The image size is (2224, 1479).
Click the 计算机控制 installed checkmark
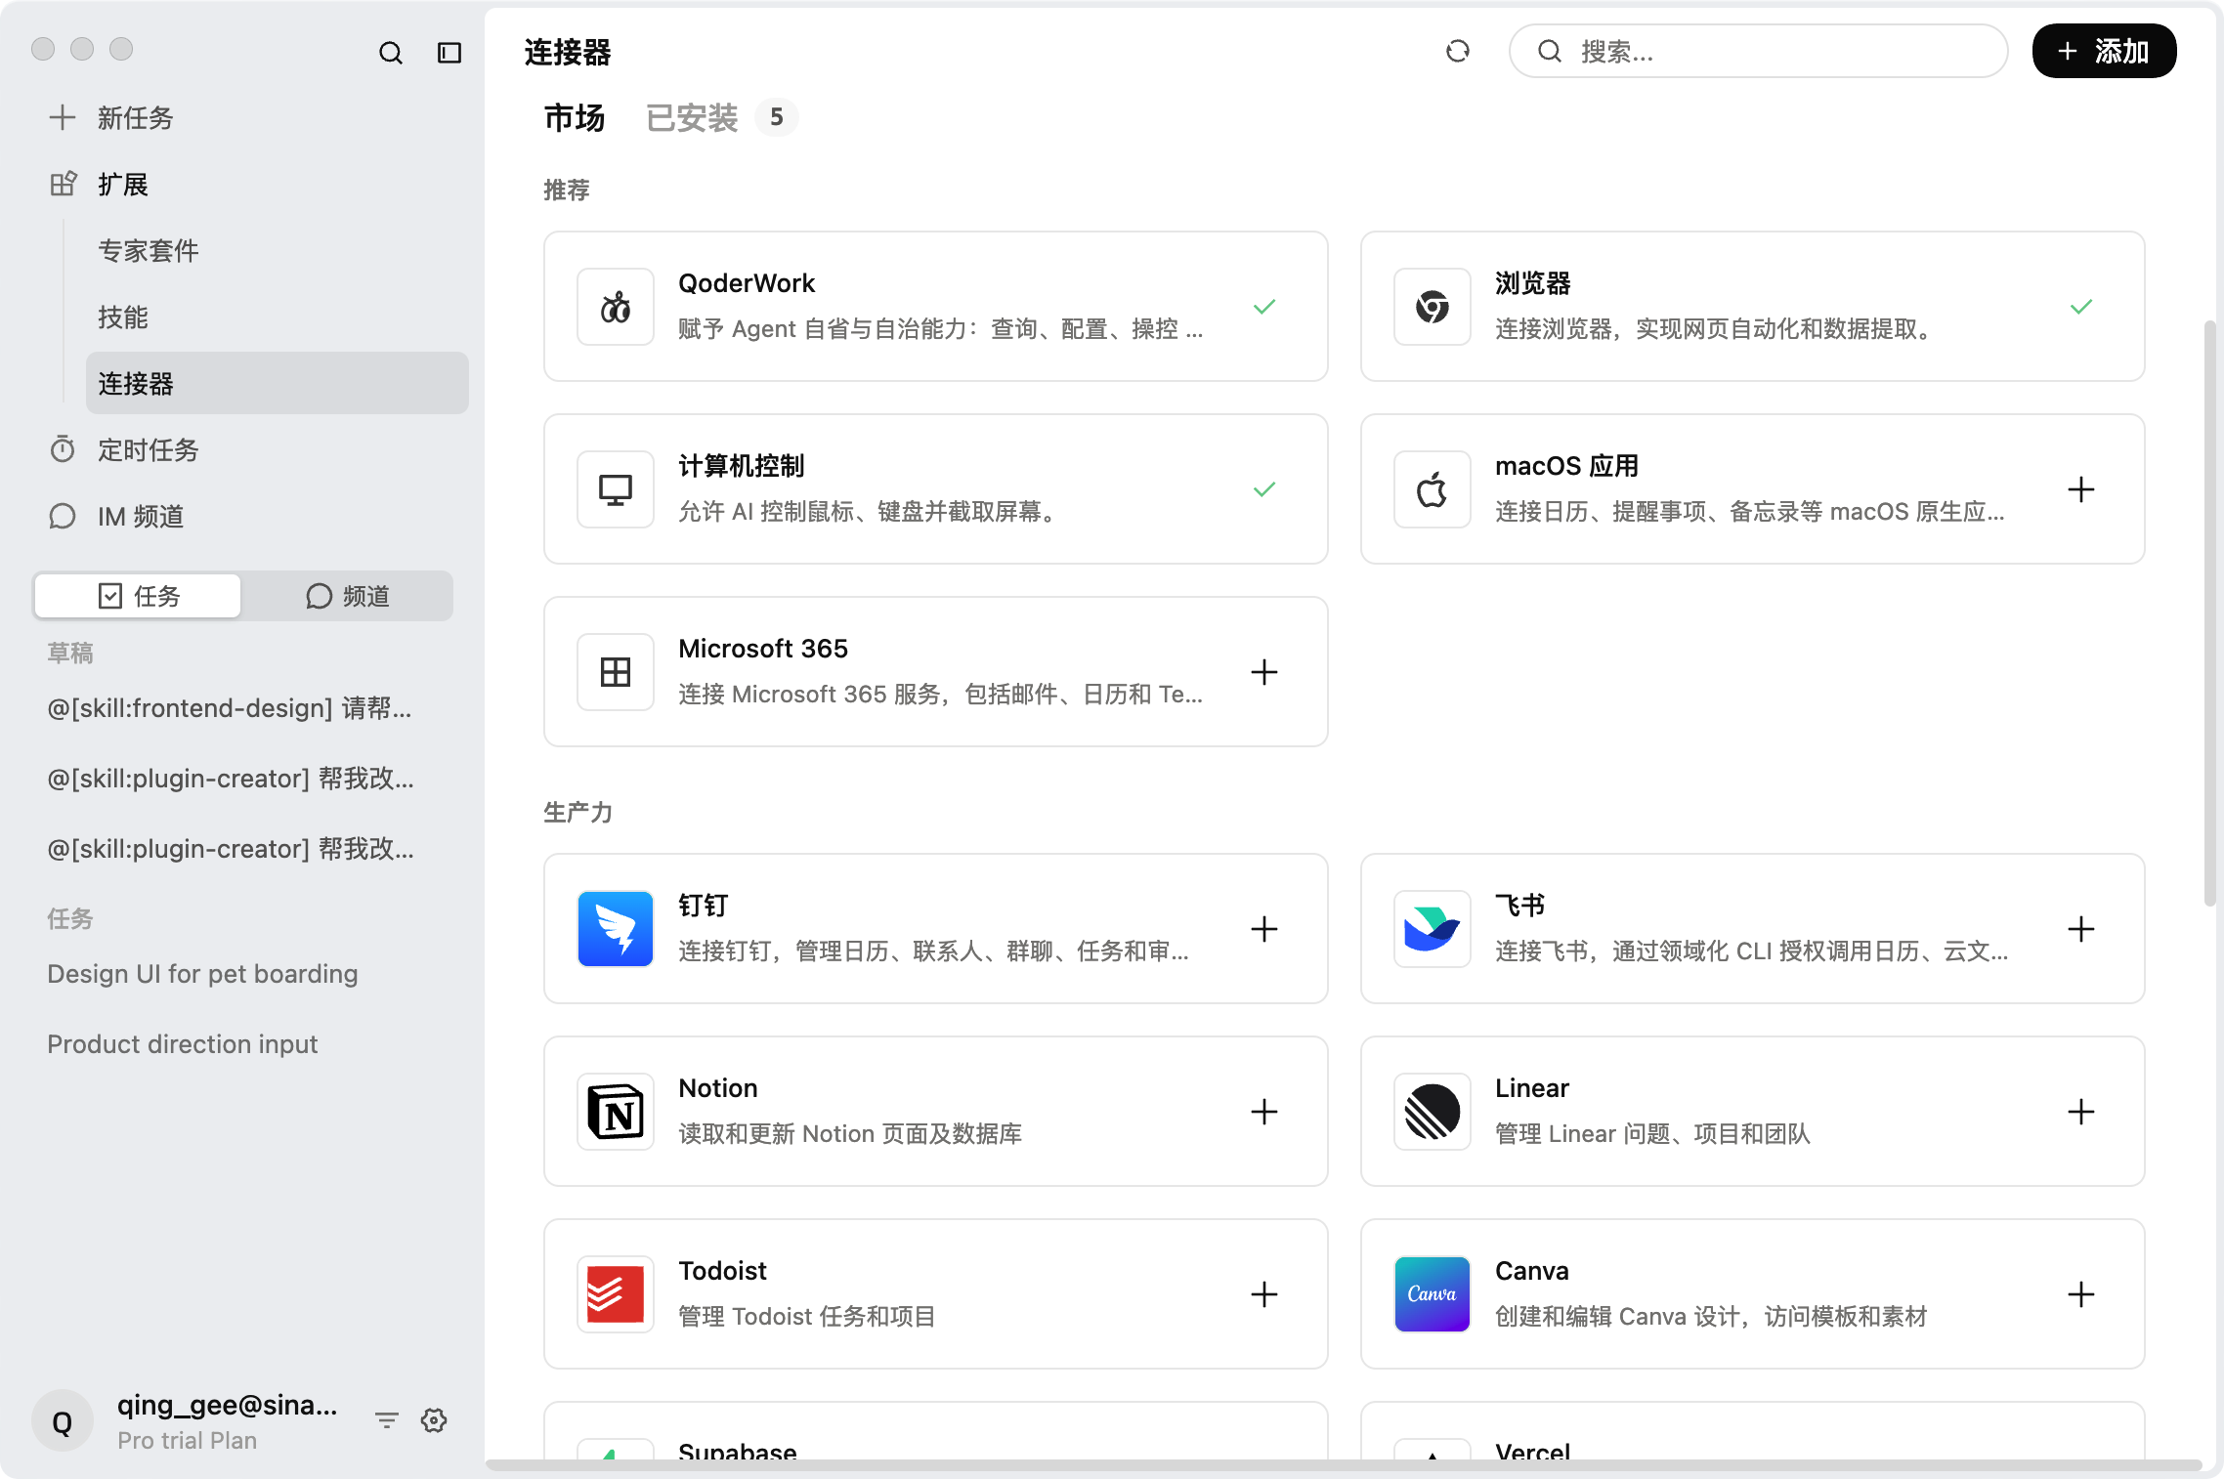tap(1263, 489)
